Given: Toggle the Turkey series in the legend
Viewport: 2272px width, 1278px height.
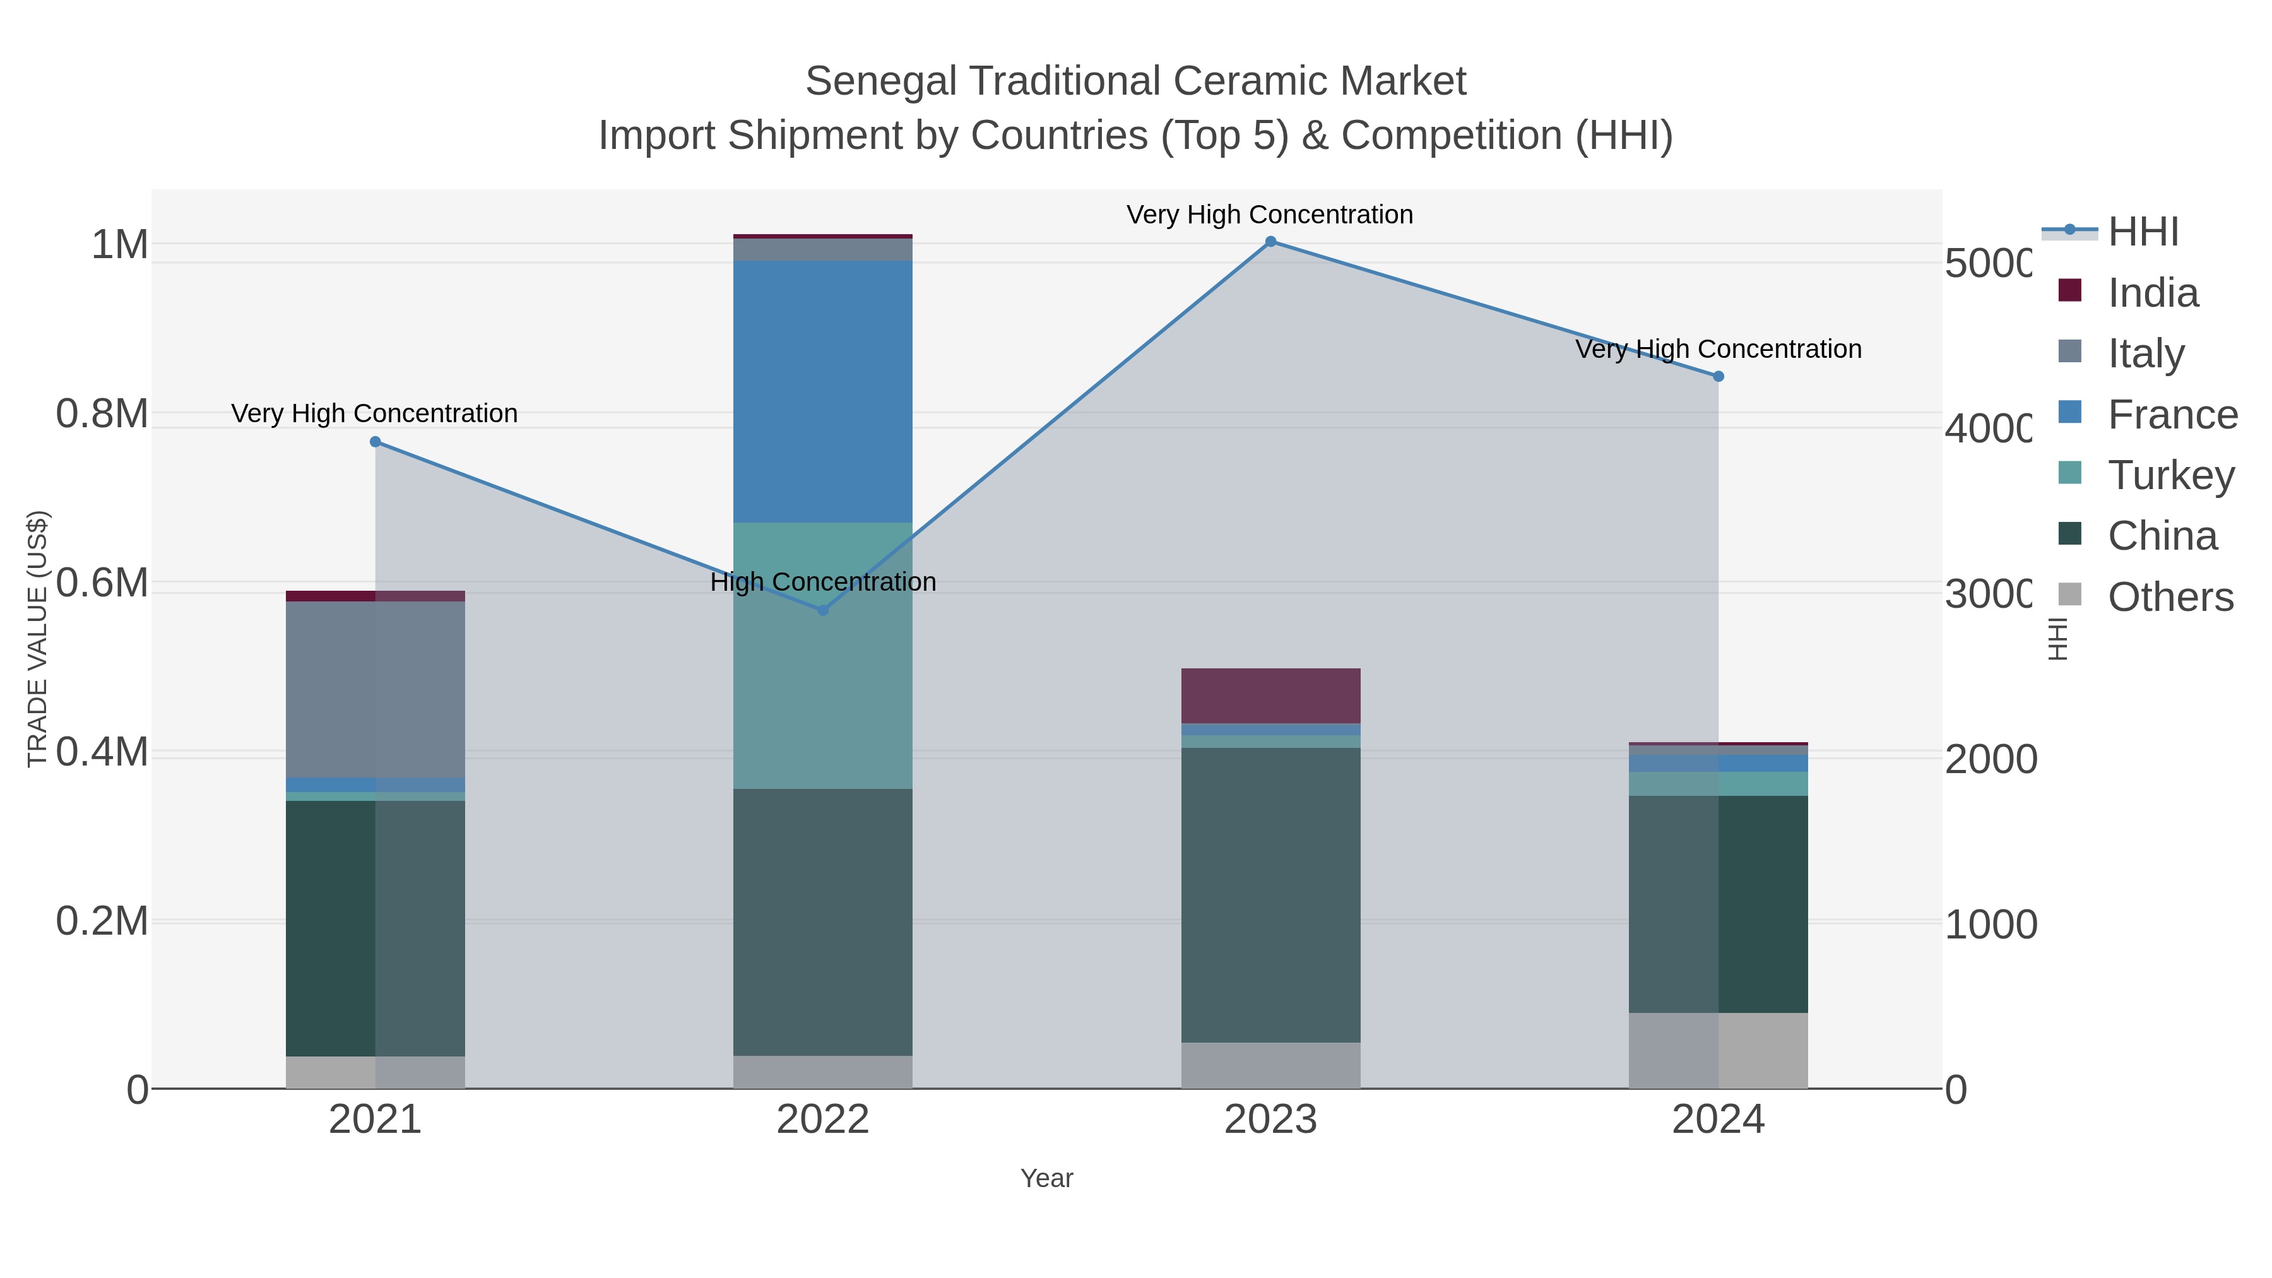Looking at the screenshot, I should pyautogui.click(x=2147, y=475).
